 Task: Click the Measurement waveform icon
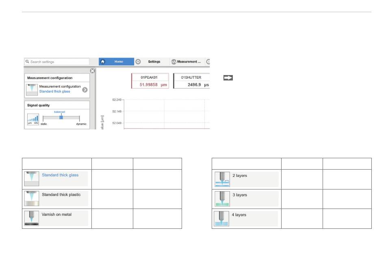click(x=173, y=62)
